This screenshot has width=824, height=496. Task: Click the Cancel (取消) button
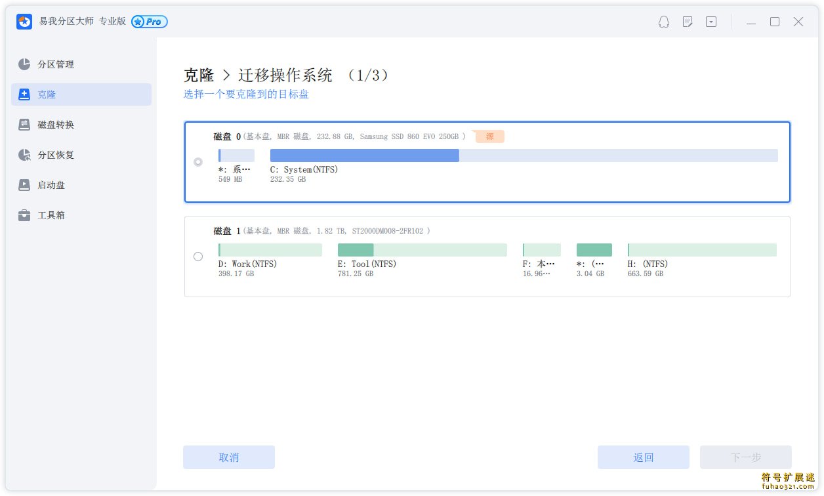229,457
